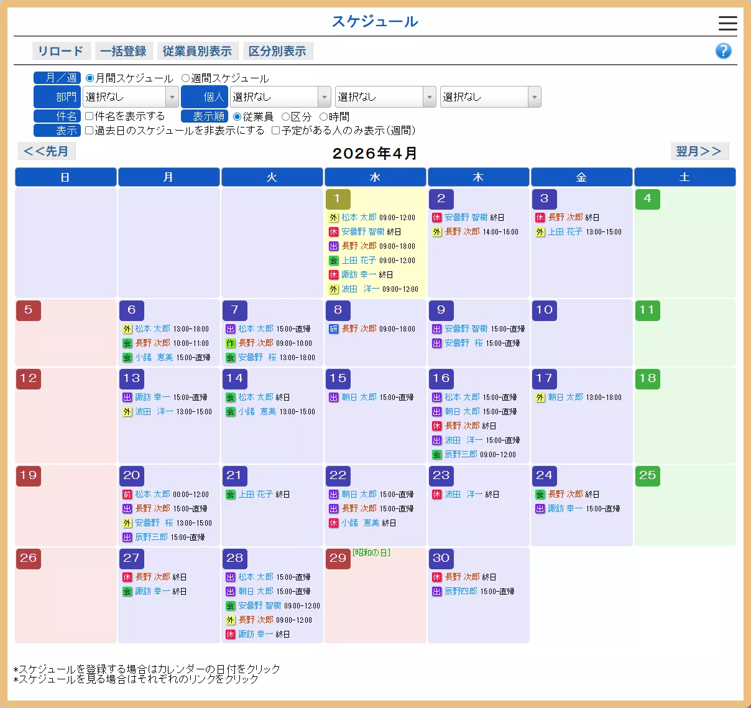This screenshot has width=751, height=708.
Task: Click the リロード menu button
Action: tap(61, 51)
